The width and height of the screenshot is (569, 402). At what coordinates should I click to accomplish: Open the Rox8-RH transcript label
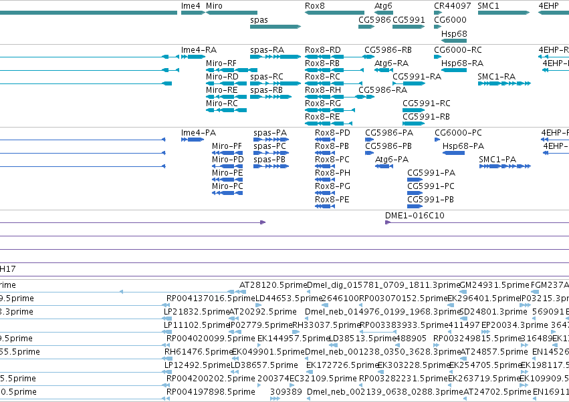[323, 90]
